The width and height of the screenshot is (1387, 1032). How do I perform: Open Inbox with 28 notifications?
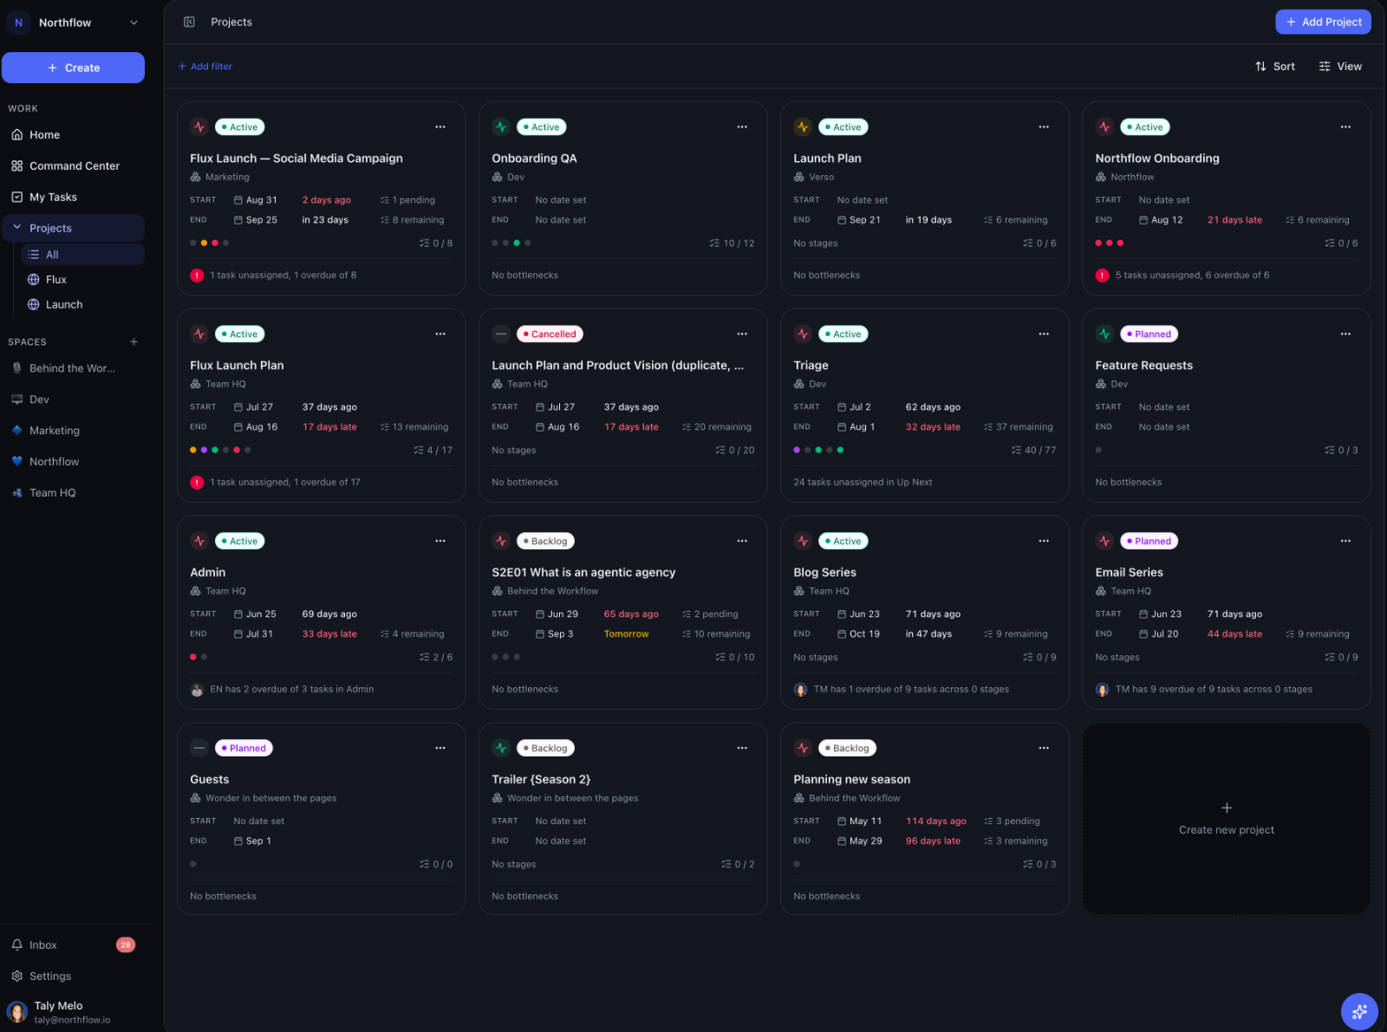point(74,944)
